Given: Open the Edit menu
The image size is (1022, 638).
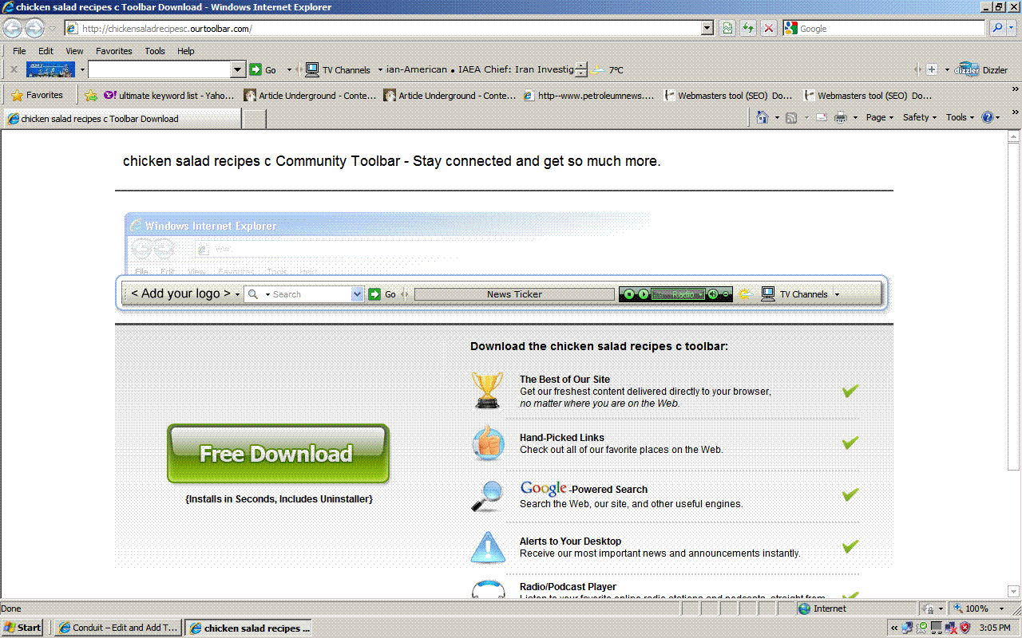Looking at the screenshot, I should tap(46, 51).
